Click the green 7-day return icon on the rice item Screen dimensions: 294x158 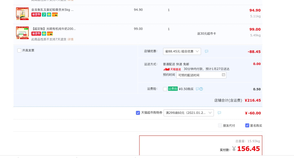pyautogui.click(x=44, y=15)
